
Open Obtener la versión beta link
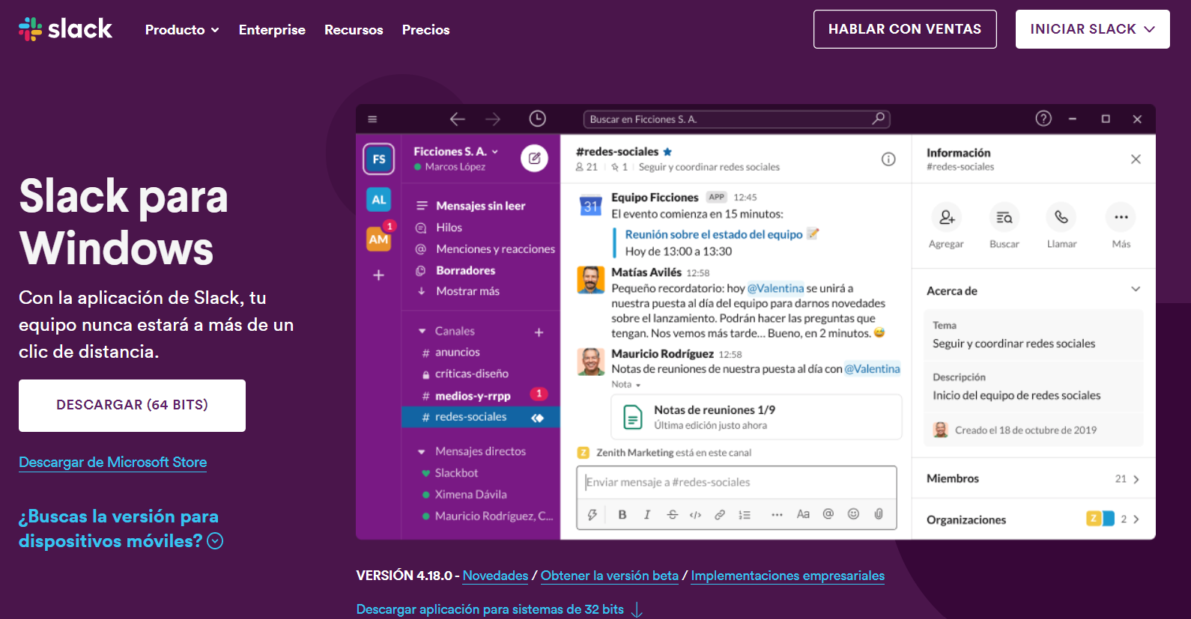point(610,576)
